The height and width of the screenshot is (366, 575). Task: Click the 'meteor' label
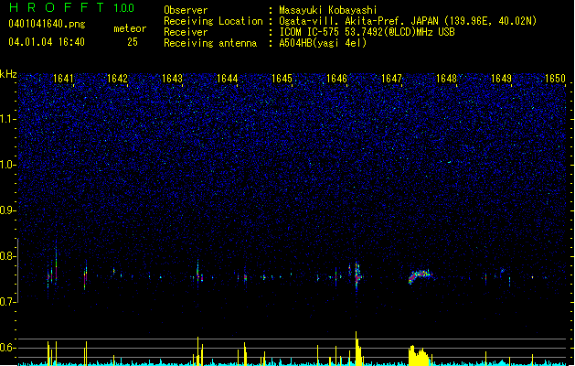(130, 28)
